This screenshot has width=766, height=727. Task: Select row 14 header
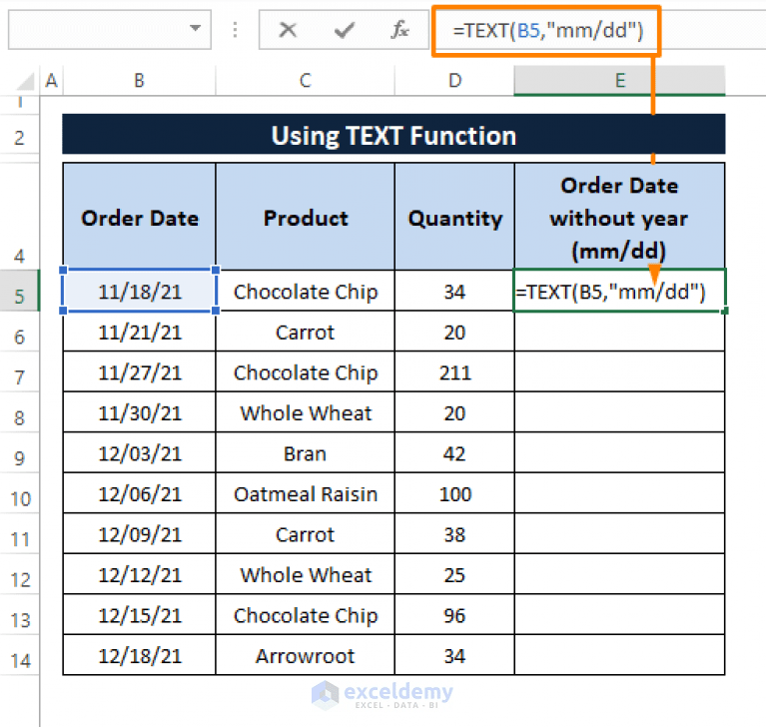pos(20,655)
